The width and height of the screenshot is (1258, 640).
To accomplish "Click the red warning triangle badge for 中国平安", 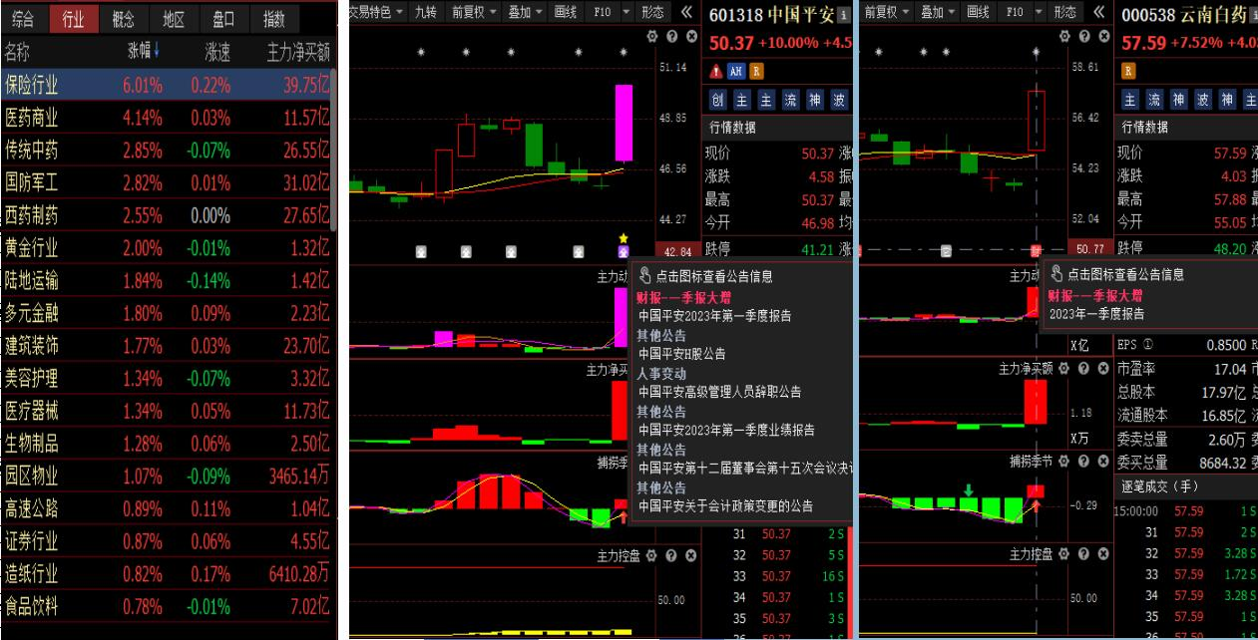I will click(716, 71).
